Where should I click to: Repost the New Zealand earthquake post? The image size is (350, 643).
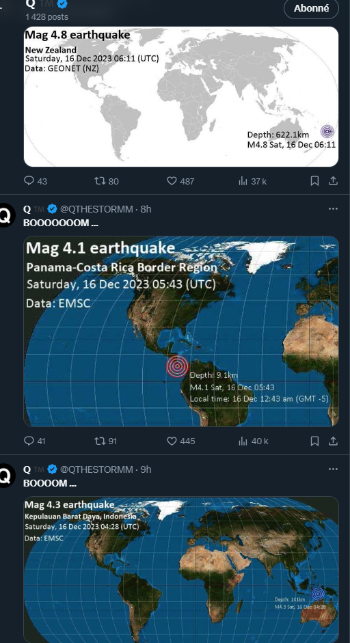107,181
